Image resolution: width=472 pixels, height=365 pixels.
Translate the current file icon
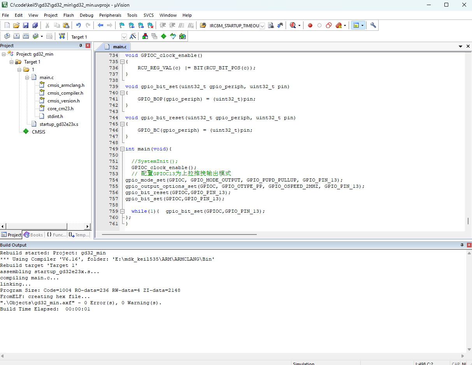coord(7,36)
